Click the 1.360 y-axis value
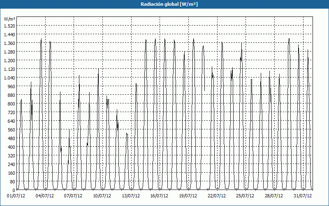The height and width of the screenshot is (206, 329). coord(9,43)
